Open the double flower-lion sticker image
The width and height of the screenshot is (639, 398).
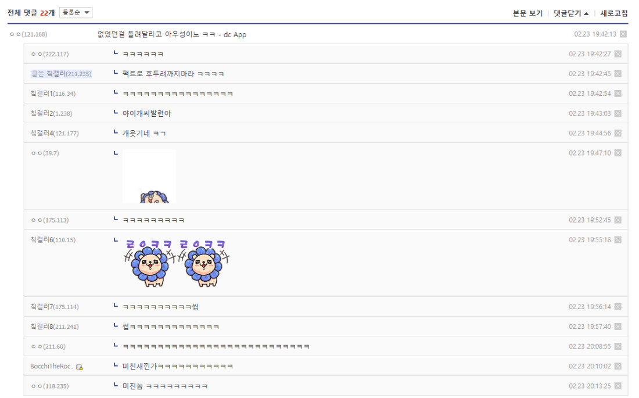pyautogui.click(x=177, y=263)
